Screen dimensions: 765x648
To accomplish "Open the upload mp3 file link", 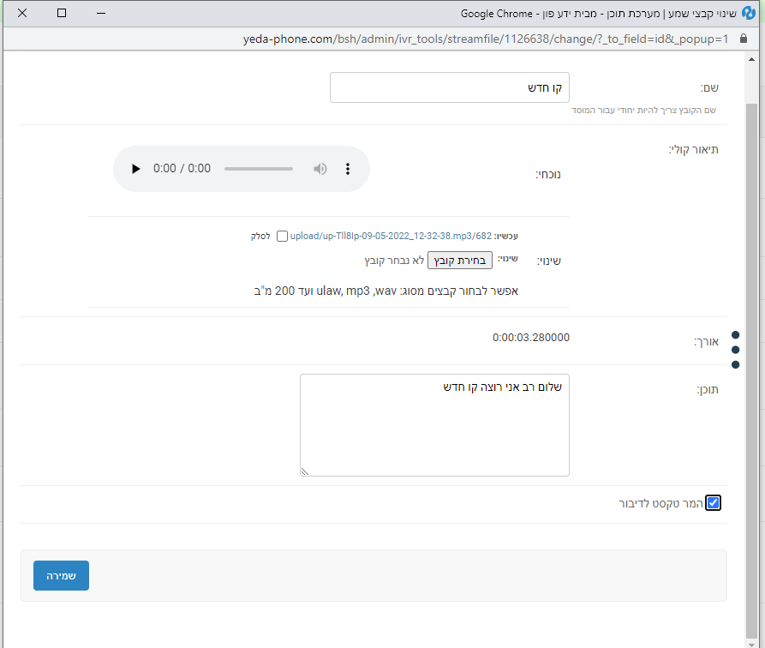I will tap(391, 236).
